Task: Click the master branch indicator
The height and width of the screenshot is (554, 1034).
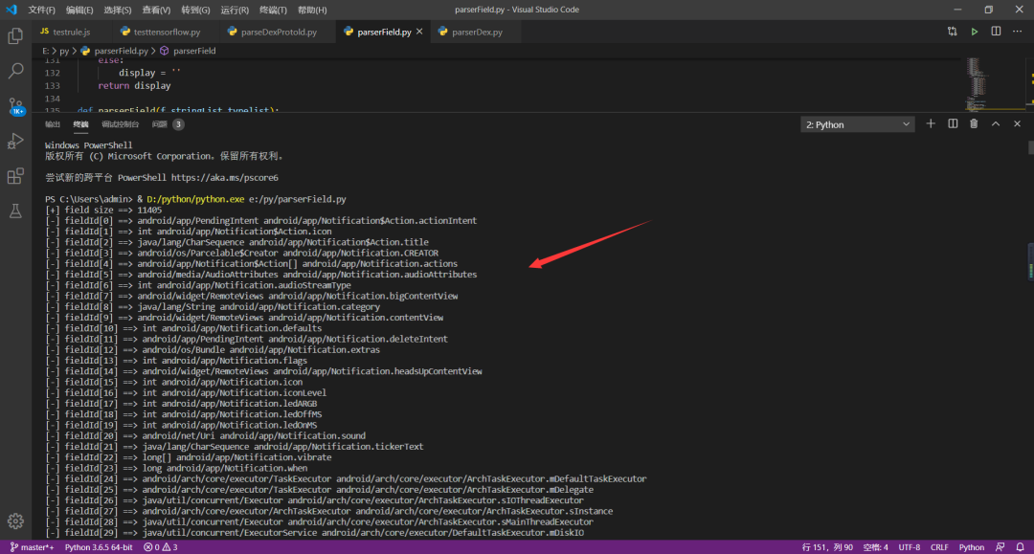Action: [32, 547]
